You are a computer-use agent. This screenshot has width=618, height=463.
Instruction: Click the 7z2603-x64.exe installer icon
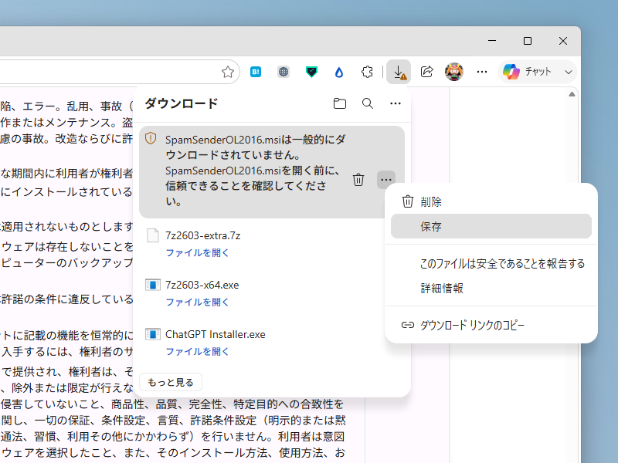tap(152, 285)
